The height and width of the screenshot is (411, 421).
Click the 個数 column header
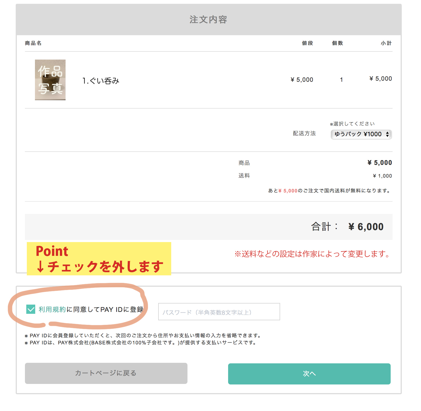(x=338, y=43)
